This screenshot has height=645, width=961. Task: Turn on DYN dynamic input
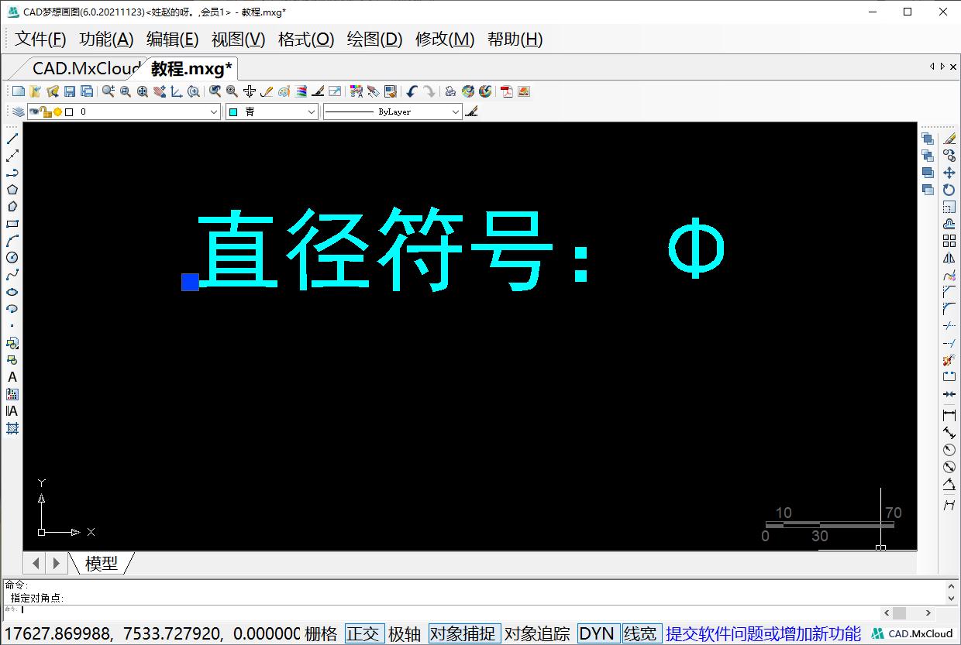597,633
